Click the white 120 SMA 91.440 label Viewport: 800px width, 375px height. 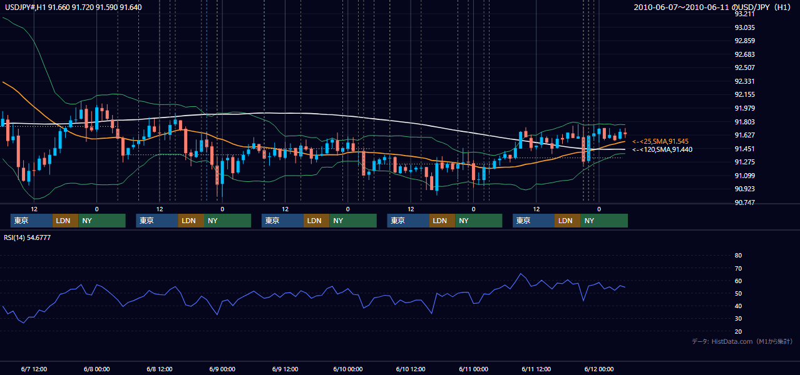point(662,150)
